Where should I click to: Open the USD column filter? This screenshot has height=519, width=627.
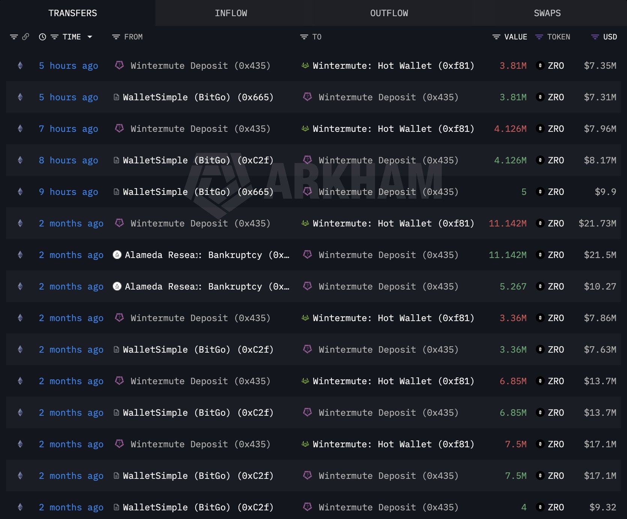click(595, 37)
